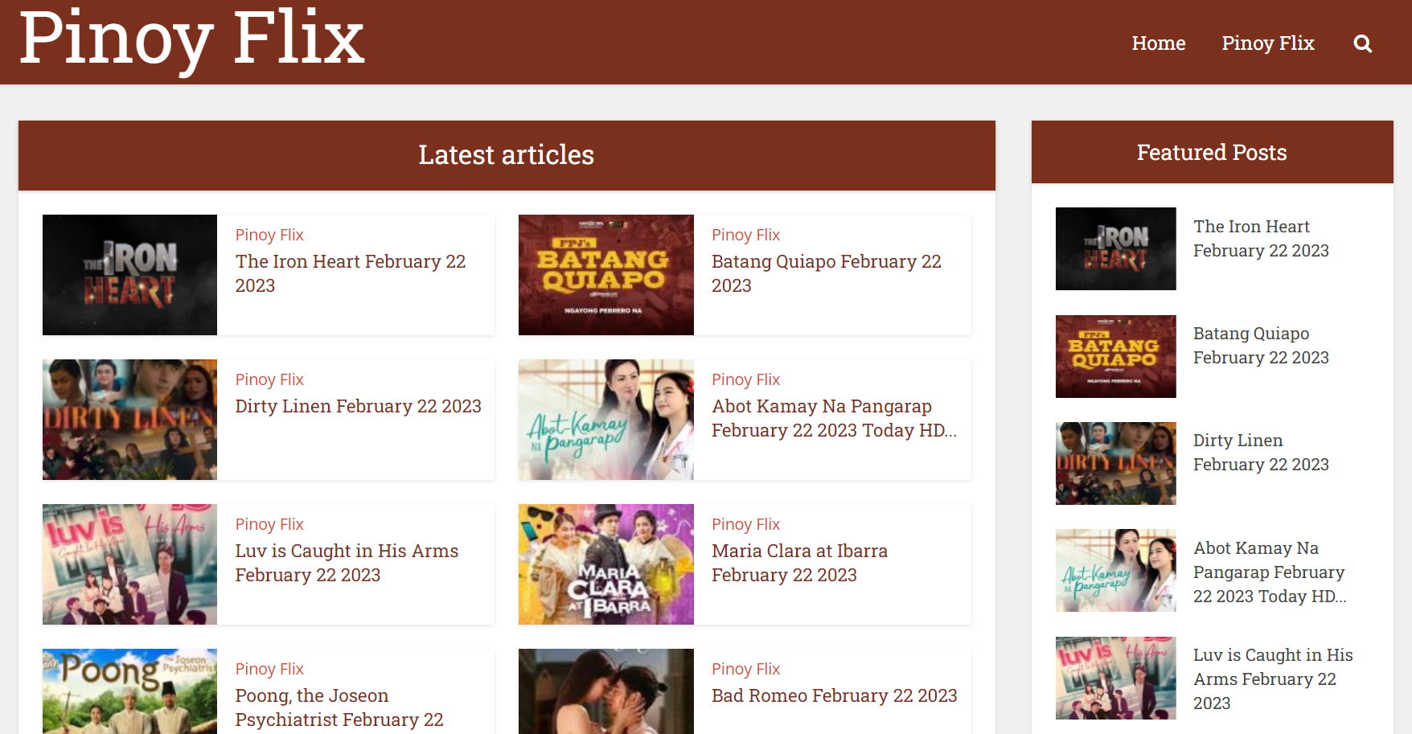Open Bad Romeo February 22 2023 article

click(834, 695)
